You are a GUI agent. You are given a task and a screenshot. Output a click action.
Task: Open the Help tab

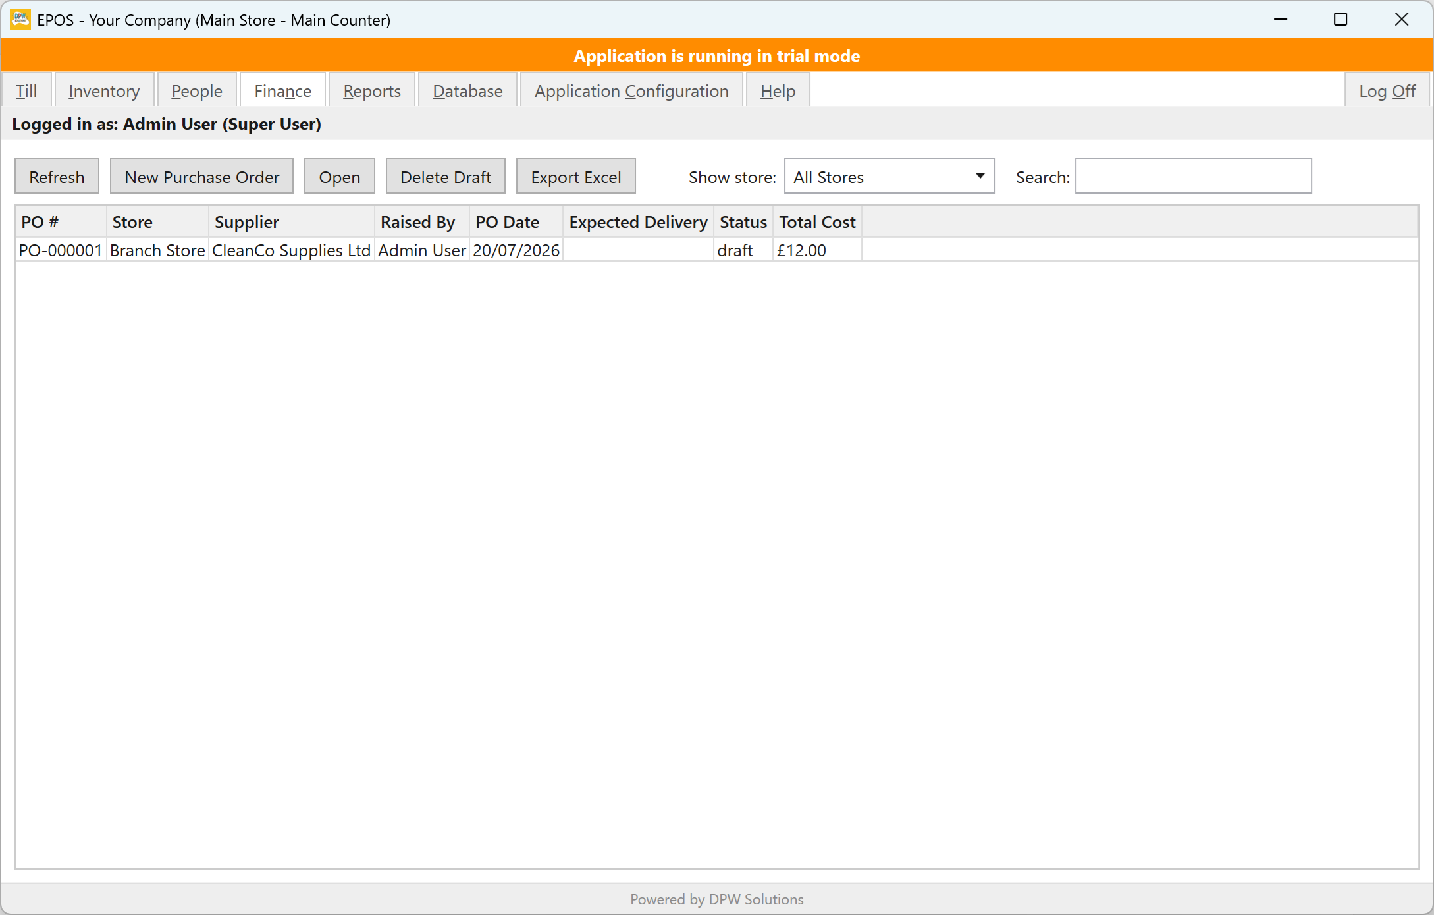(778, 90)
